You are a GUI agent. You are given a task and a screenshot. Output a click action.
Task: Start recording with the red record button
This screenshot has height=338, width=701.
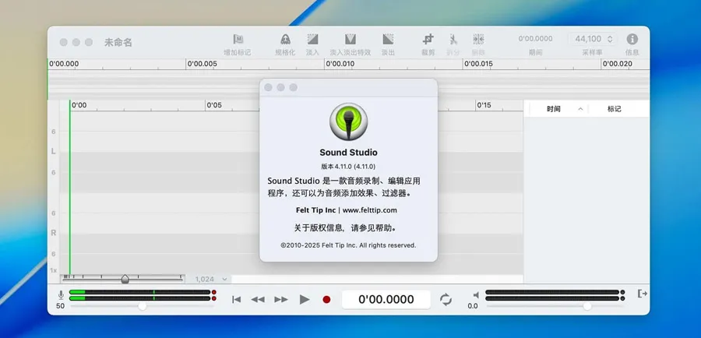[326, 299]
